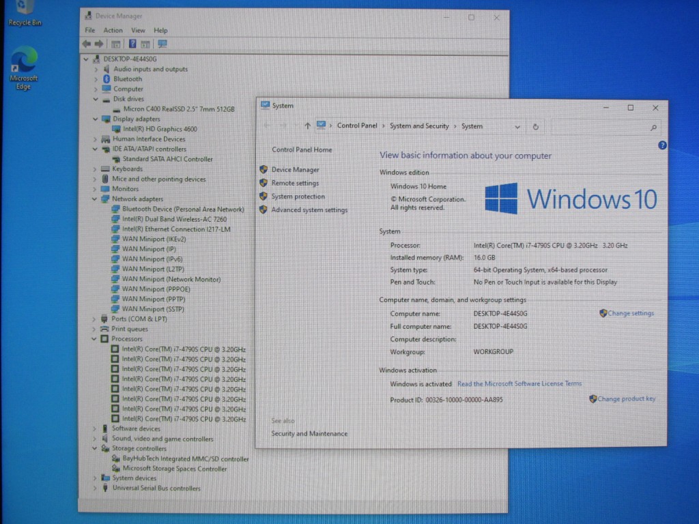
Task: Open System help via blue question mark
Action: 661,145
